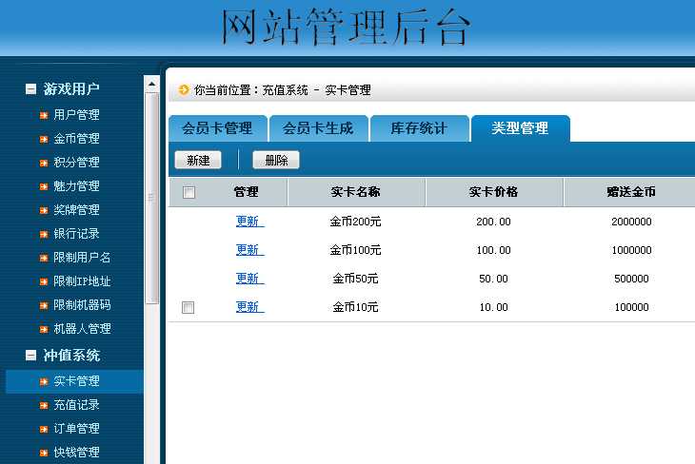Click the arrow icon beside 魅力管理
The image size is (695, 464).
click(x=44, y=186)
